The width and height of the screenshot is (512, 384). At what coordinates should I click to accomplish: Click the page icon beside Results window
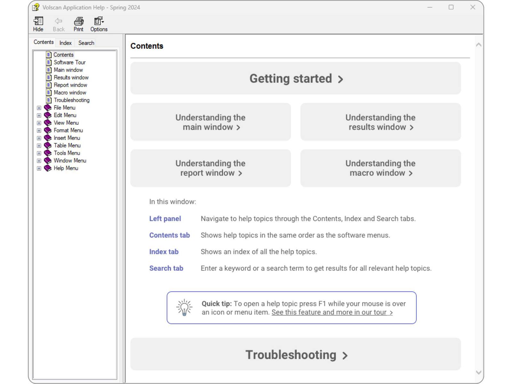pos(49,77)
